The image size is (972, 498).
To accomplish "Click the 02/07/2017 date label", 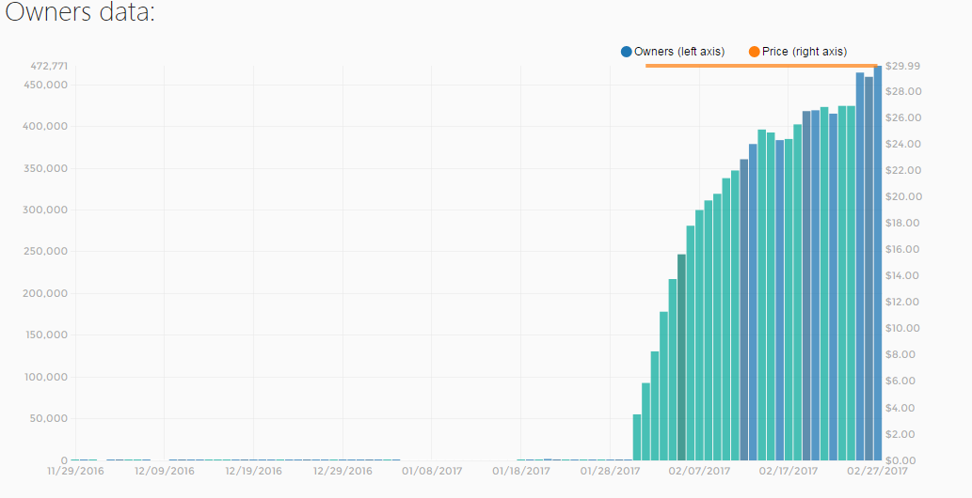I will click(x=699, y=472).
